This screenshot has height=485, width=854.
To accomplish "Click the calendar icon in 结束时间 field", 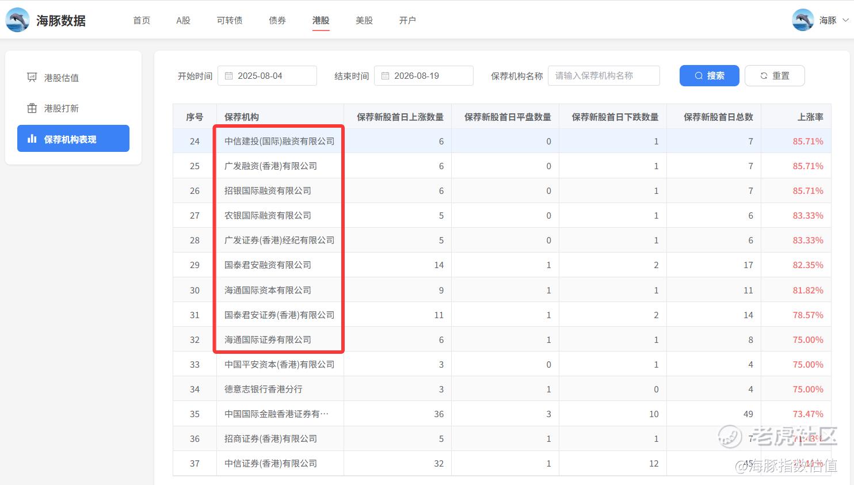I will click(385, 76).
